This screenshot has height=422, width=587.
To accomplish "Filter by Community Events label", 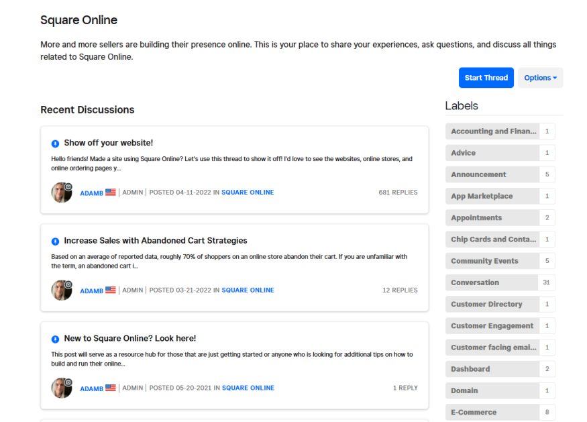I will 492,261.
